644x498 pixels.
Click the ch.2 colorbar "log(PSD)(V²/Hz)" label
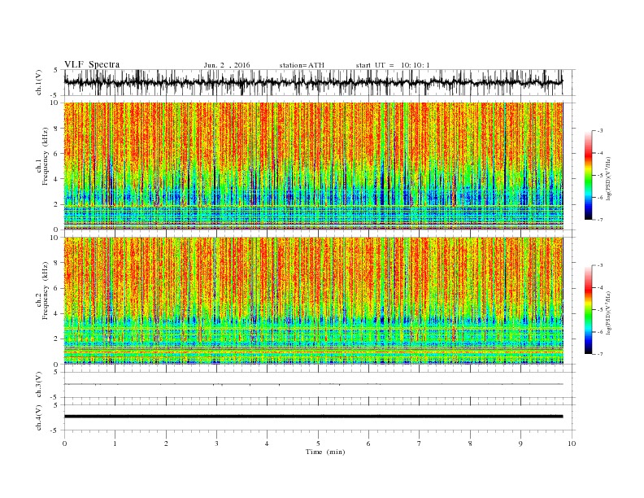608,312
